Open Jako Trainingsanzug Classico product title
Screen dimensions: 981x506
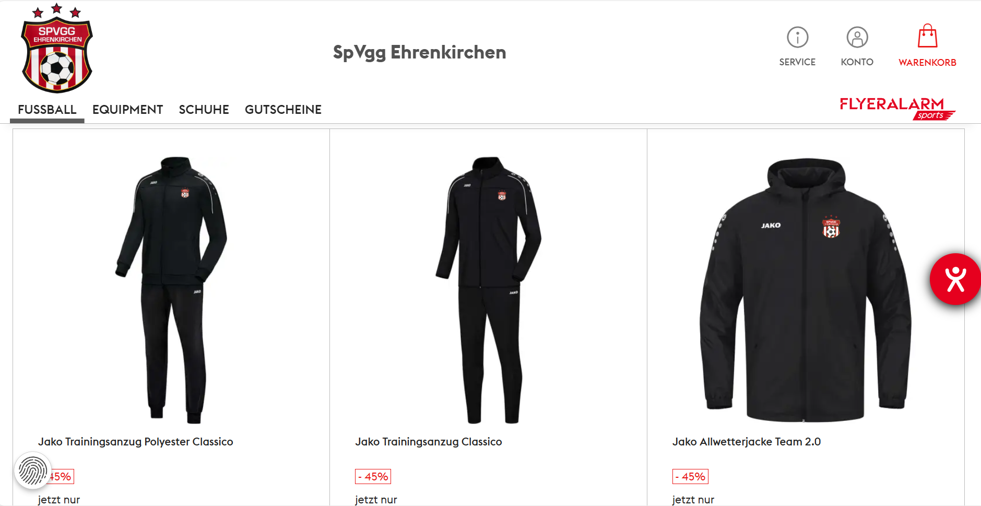429,442
